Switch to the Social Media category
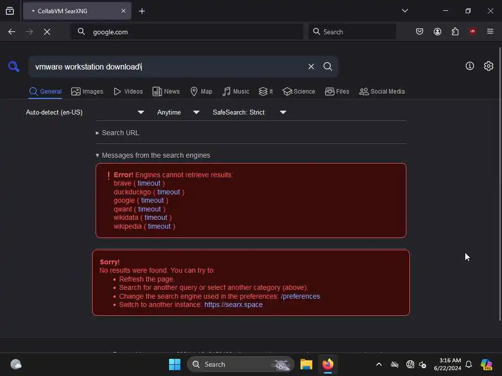The height and width of the screenshot is (376, 502). [382, 92]
